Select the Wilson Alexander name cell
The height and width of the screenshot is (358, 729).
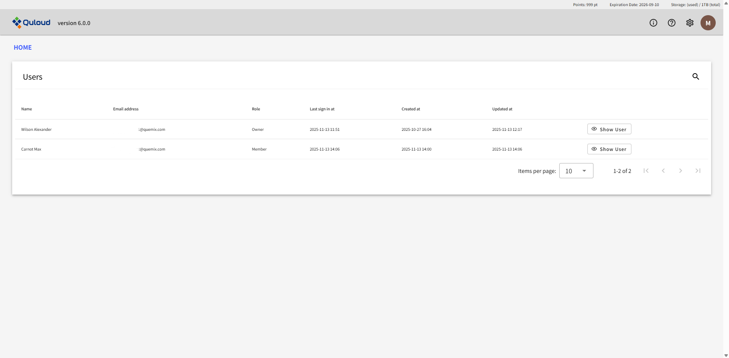(36, 129)
